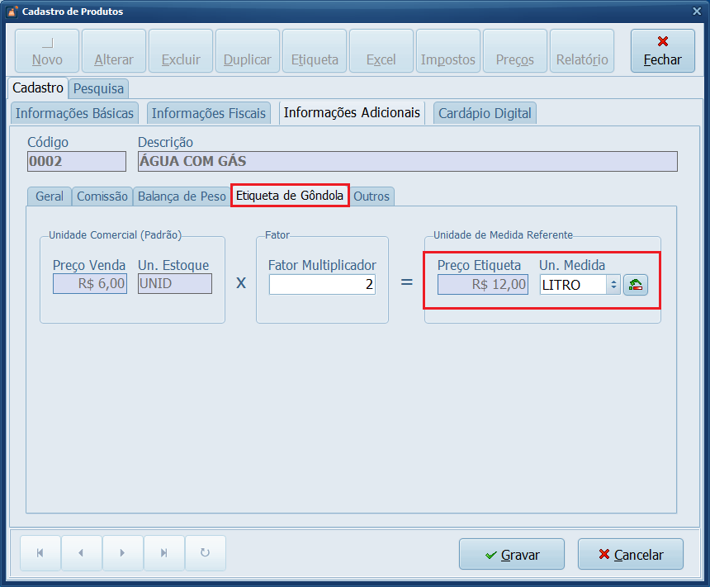Switch to the Pesquisa tab
Image resolution: width=710 pixels, height=587 pixels.
[x=98, y=88]
